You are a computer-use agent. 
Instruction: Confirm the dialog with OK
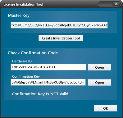pyautogui.click(x=105, y=108)
